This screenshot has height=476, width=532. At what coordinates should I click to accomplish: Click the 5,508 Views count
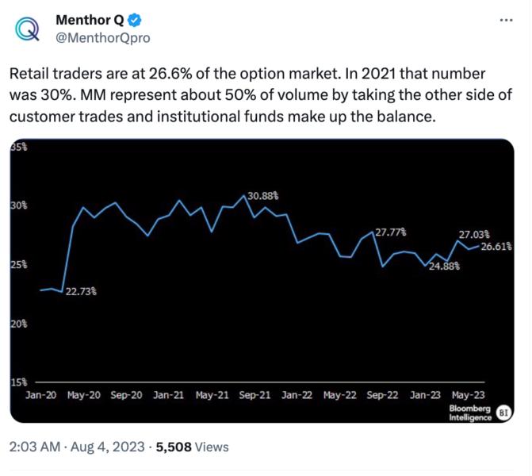click(x=193, y=447)
